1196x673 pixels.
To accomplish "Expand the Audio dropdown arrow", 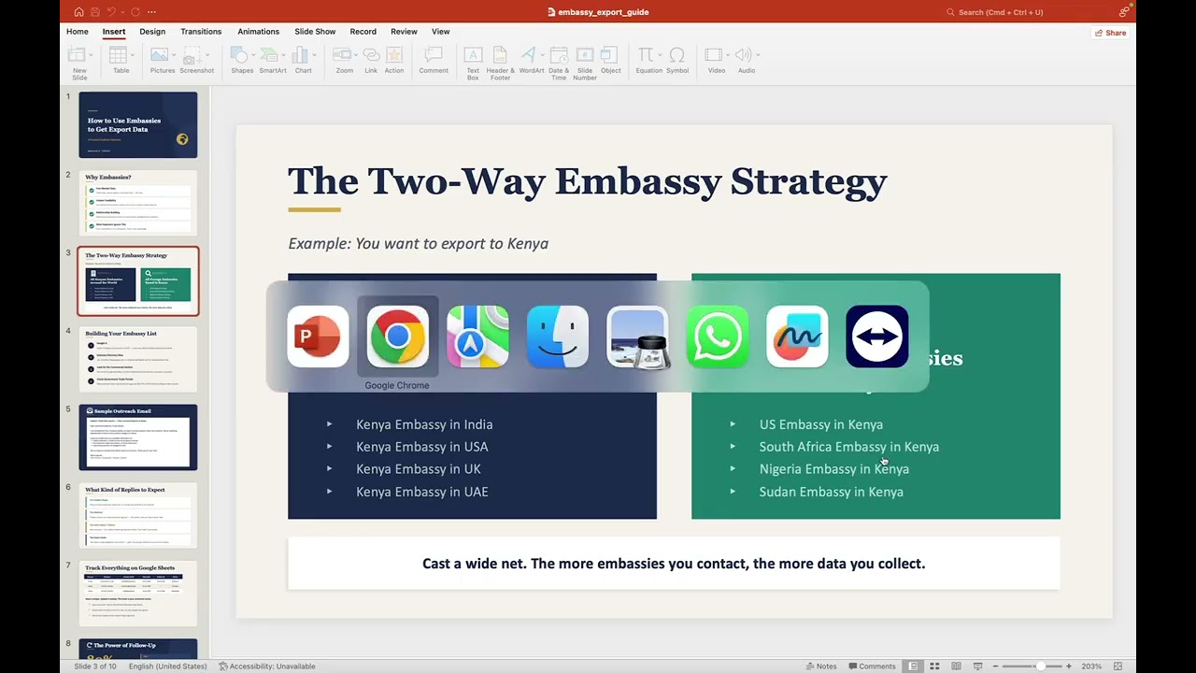I will click(x=757, y=55).
